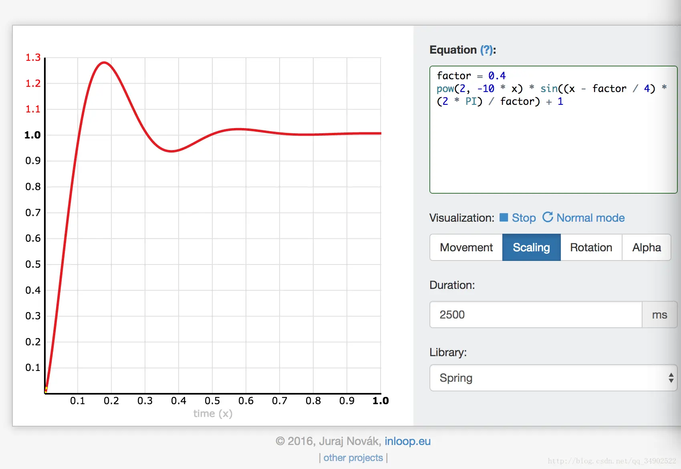The height and width of the screenshot is (469, 681).
Task: Click the 1.0 y-axis label
Action: click(x=32, y=135)
